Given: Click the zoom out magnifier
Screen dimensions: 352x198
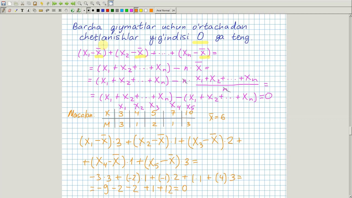Looking at the screenshot, I should coord(79,4).
